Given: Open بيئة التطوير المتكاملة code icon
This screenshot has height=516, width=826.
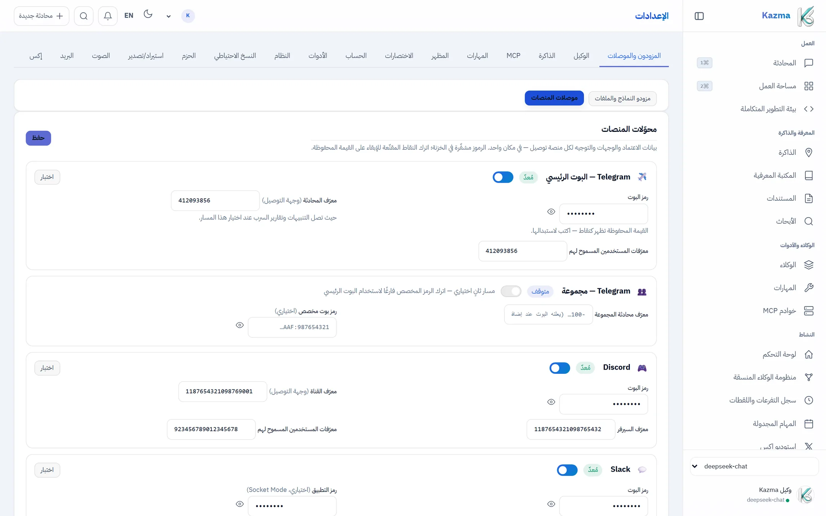Looking at the screenshot, I should pos(808,109).
